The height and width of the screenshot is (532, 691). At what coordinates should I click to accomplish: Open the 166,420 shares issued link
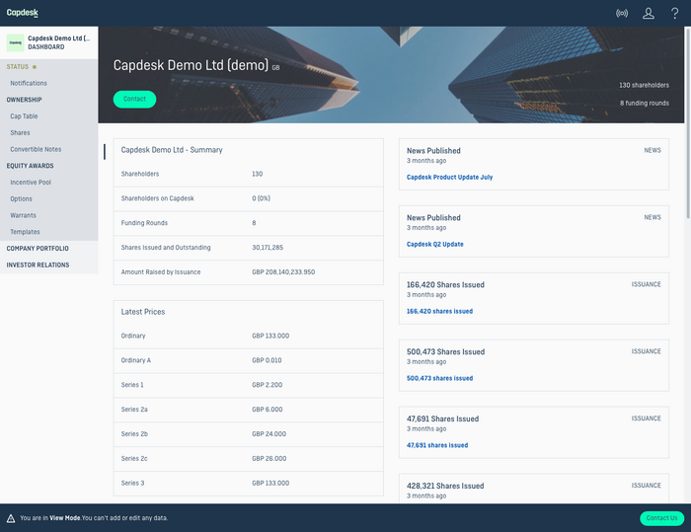click(x=439, y=311)
